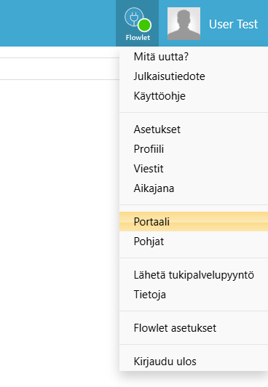This screenshot has height=387, width=268.
Task: Open Käyttöohje user guide
Action: pos(194,96)
